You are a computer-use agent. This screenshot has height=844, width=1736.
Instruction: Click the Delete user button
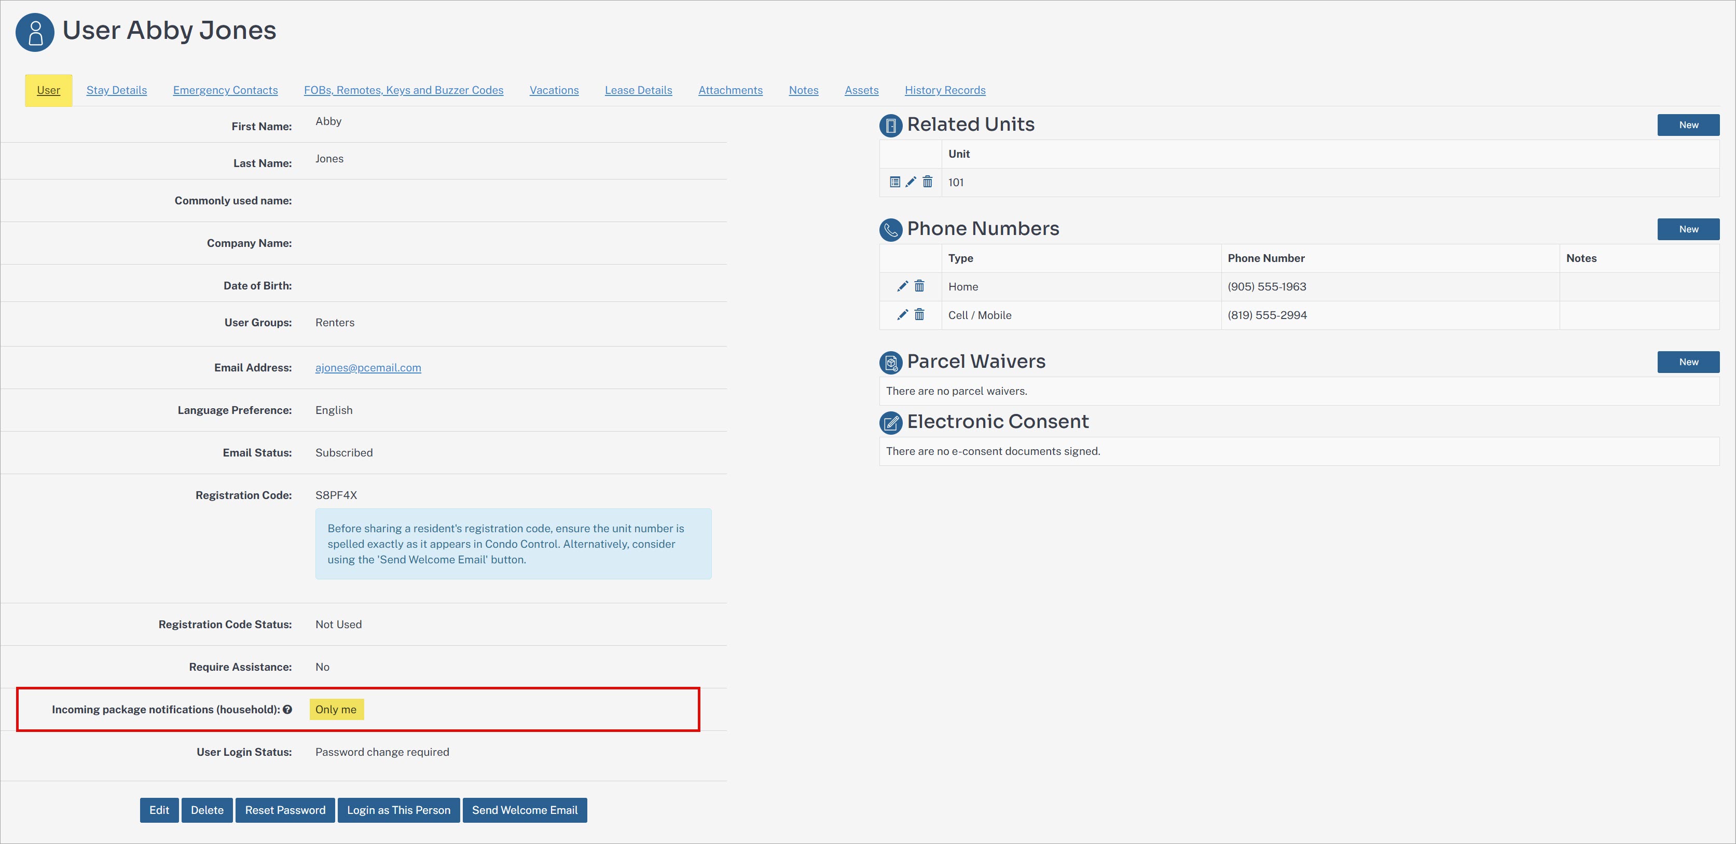pos(207,810)
